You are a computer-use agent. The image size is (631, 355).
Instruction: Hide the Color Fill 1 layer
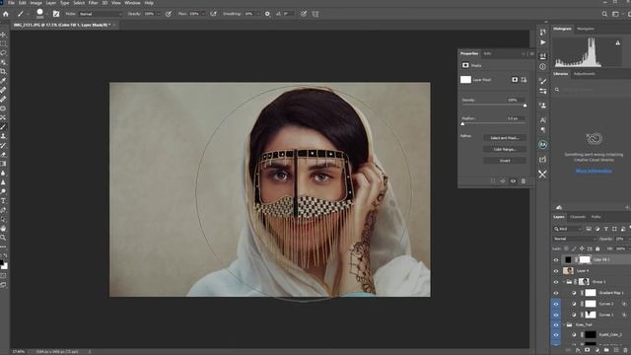(x=556, y=260)
